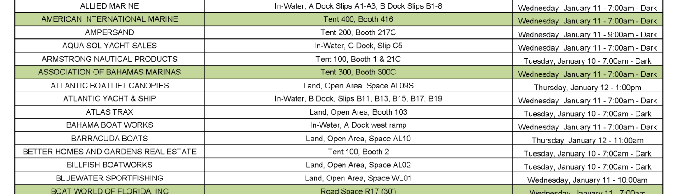The width and height of the screenshot is (678, 194).
Task: Click location Tent 200, Booth 217C
Action: coord(358,32)
